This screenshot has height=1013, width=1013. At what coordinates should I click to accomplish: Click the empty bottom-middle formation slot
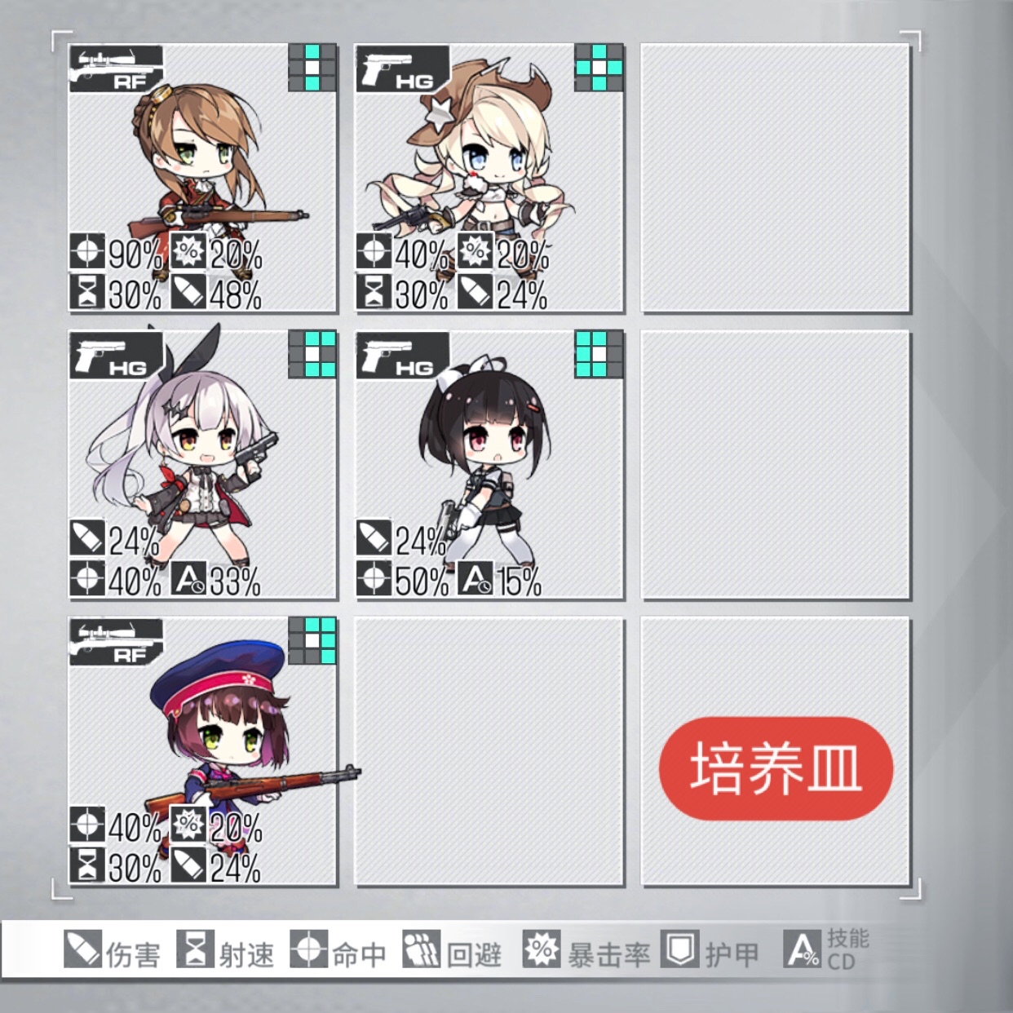pyautogui.click(x=489, y=752)
